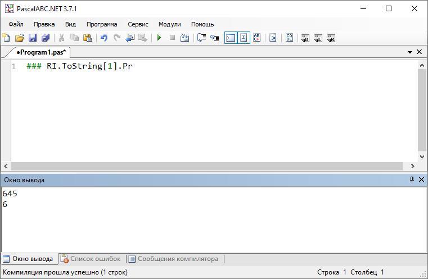
Task: Click line number 1 in the gutter
Action: [x=13, y=66]
